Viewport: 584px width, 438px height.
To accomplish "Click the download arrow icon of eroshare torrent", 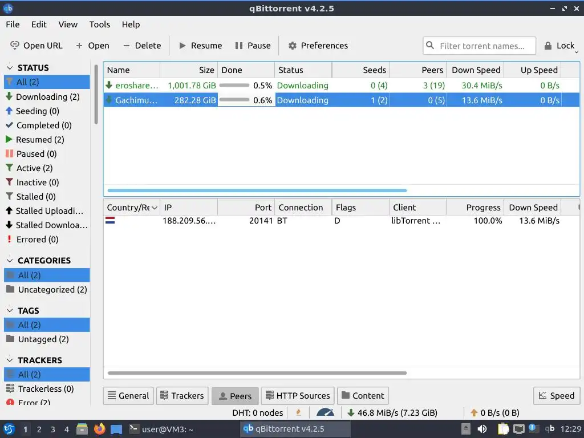I will (109, 85).
